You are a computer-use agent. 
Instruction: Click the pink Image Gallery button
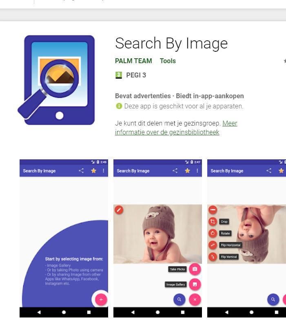point(195,284)
